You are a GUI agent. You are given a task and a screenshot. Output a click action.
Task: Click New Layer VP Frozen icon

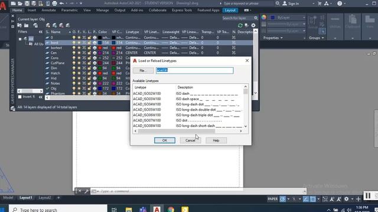(55, 25)
